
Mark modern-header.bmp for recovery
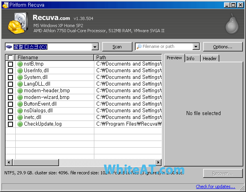pos(10,91)
